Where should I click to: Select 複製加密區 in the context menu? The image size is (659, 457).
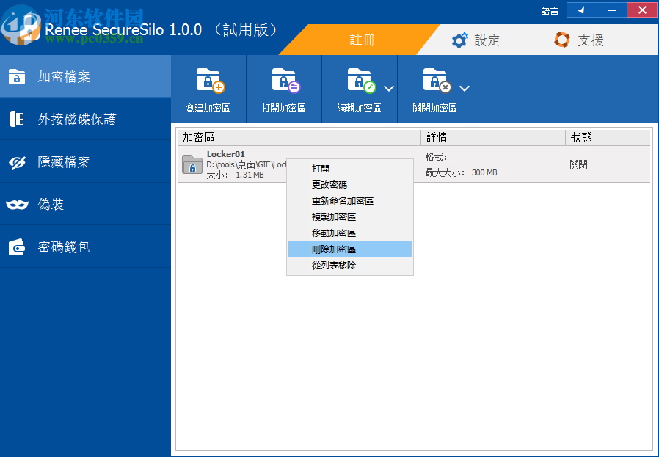(x=350, y=216)
